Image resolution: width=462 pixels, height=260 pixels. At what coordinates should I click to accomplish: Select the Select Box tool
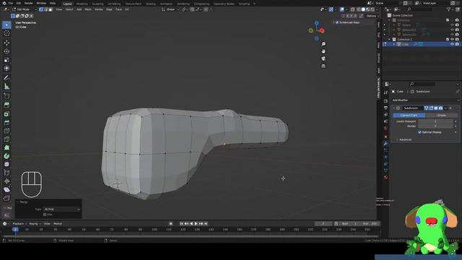pos(6,25)
